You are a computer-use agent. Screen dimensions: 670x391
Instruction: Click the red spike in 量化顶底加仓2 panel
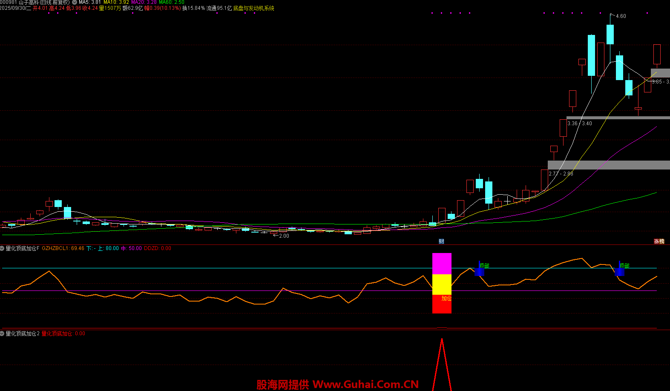442,362
